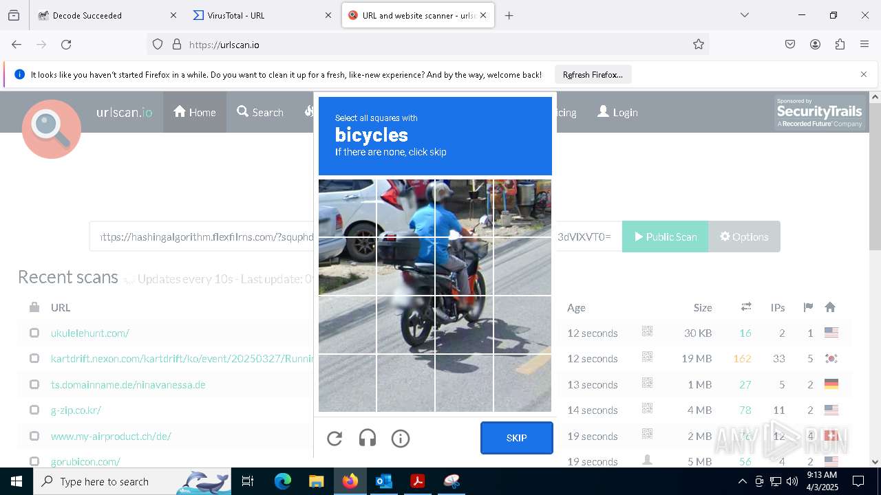881x495 pixels.
Task: Go to urlscan.io Home
Action: [195, 112]
